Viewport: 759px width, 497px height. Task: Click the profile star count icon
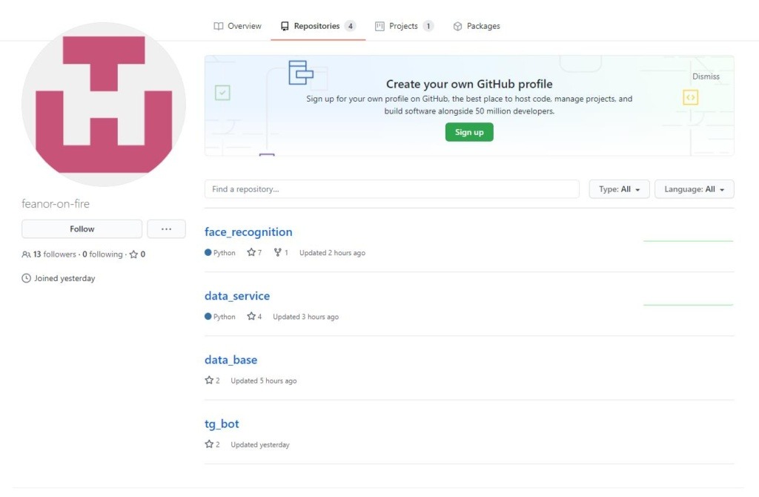(133, 254)
